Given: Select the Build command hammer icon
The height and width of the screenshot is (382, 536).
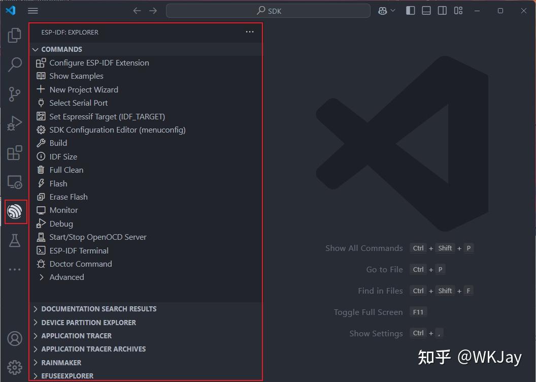Looking at the screenshot, I should tap(41, 143).
